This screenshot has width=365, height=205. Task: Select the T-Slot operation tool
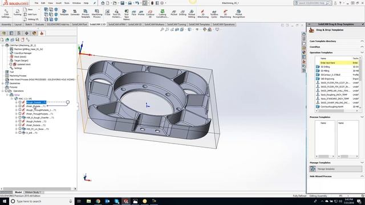pyautogui.click(x=107, y=13)
